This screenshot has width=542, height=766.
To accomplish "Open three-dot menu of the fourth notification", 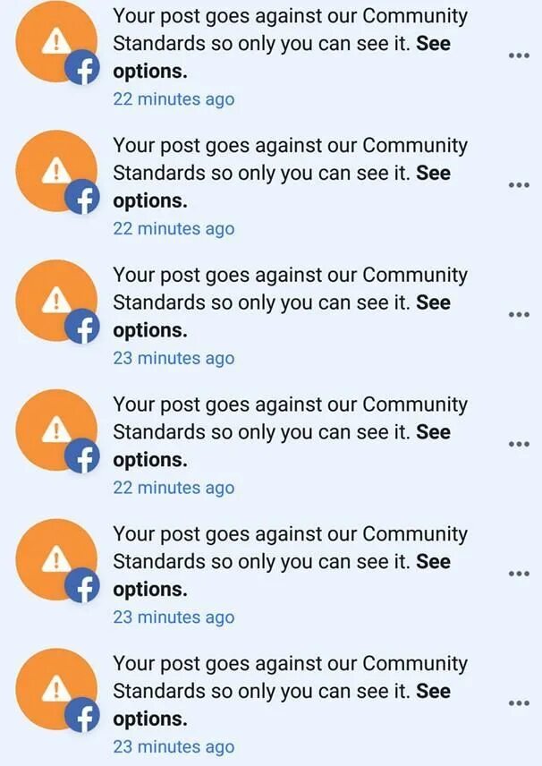I will 519,444.
